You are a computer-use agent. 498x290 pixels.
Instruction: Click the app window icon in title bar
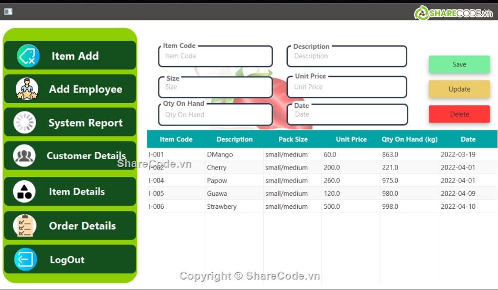(8, 12)
